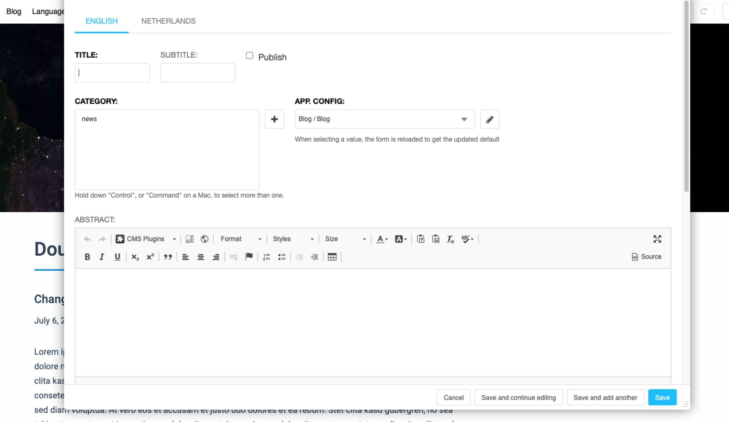This screenshot has width=729, height=422.
Task: Open the CMS Plugins dropdown
Action: coord(146,239)
